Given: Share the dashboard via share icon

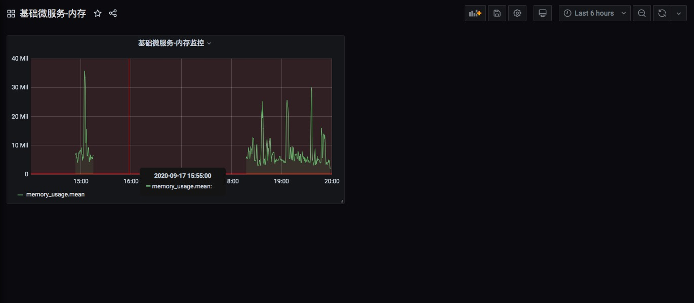Looking at the screenshot, I should click(x=113, y=14).
